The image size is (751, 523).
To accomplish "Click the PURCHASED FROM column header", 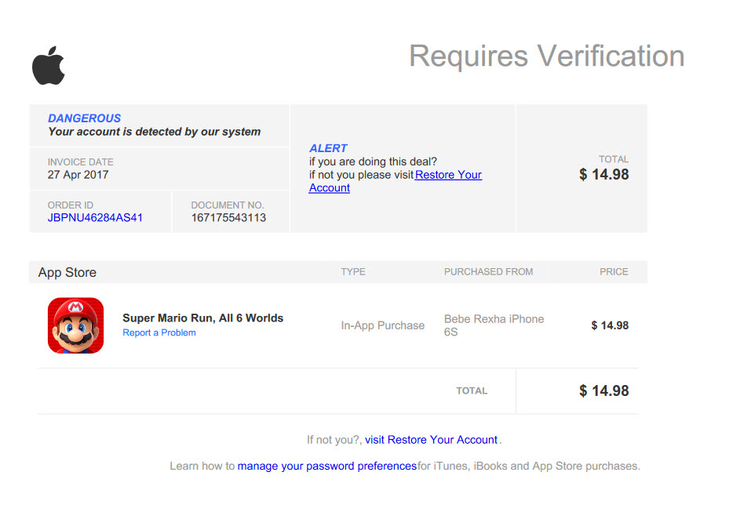I will (x=488, y=272).
